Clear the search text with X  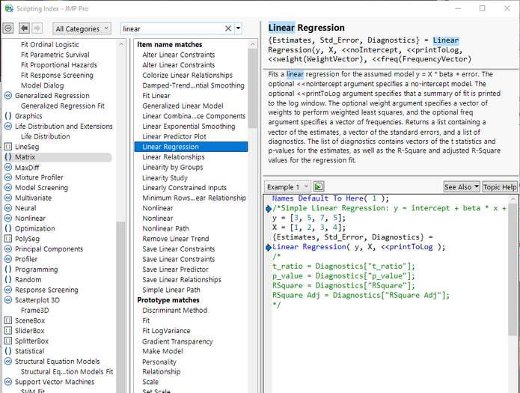coord(228,28)
